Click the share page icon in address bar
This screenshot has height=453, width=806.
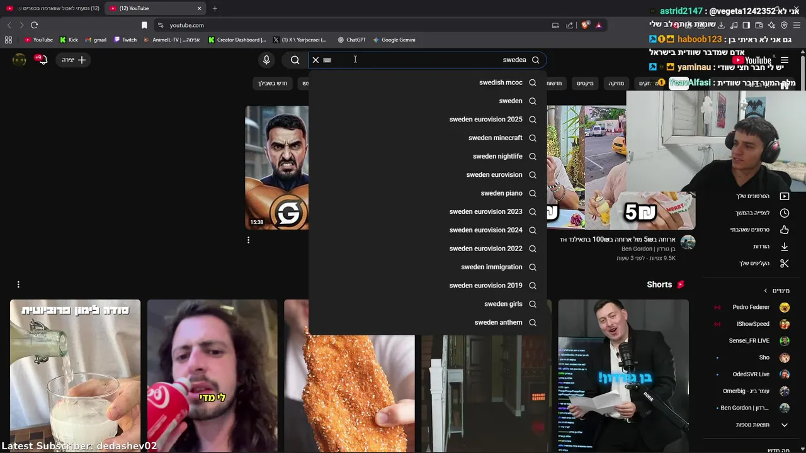[570, 25]
